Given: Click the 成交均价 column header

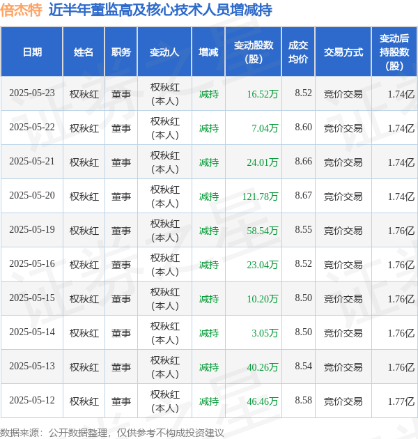Looking at the screenshot, I should click(298, 52).
